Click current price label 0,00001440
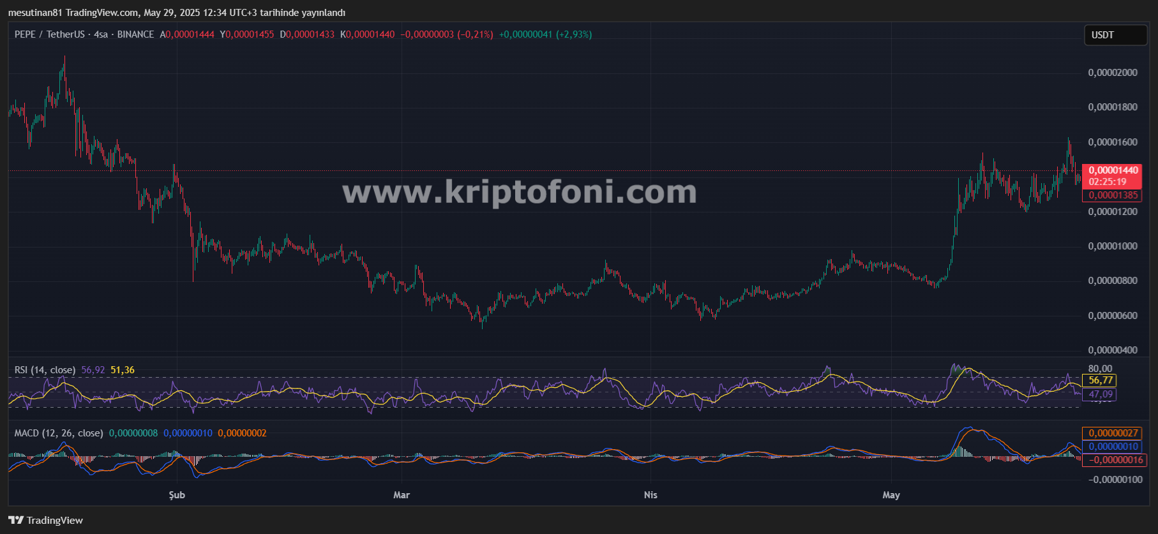The height and width of the screenshot is (534, 1158). pyautogui.click(x=1113, y=170)
